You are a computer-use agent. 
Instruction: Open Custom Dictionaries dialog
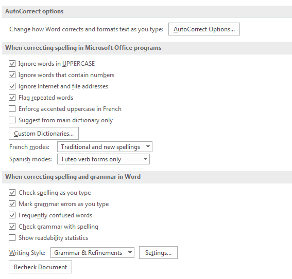tap(44, 134)
